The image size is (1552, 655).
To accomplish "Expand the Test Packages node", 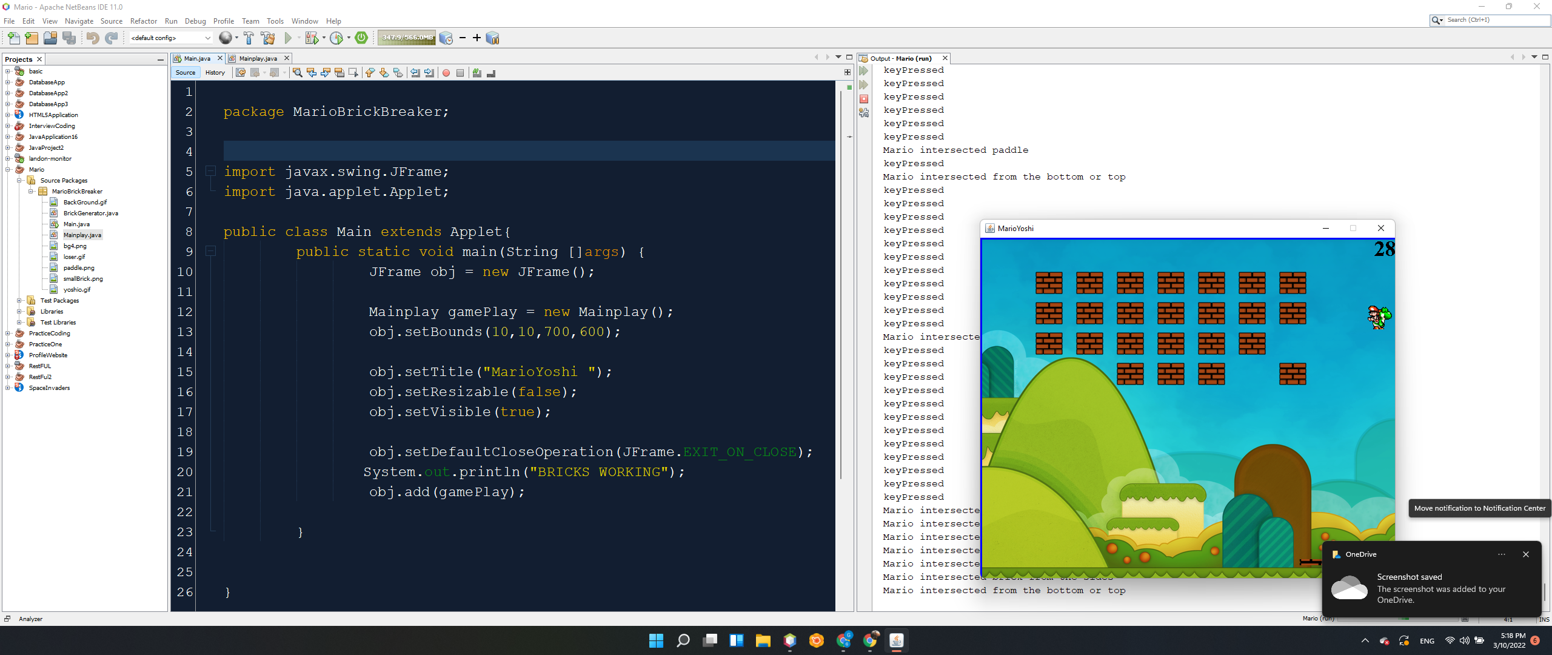I will [x=19, y=301].
